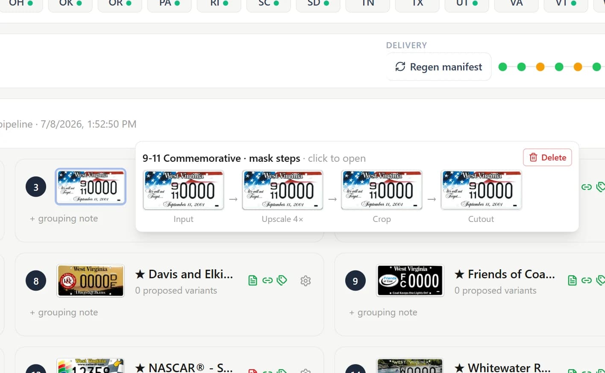Select the SC state tab

pyautogui.click(x=269, y=4)
